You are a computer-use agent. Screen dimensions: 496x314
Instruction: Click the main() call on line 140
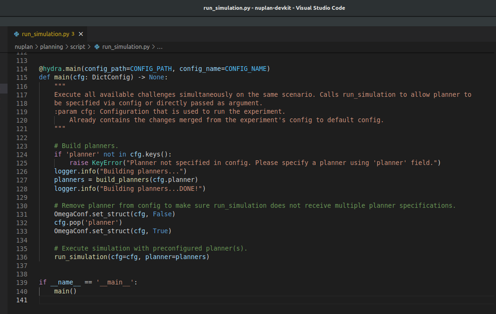pyautogui.click(x=65, y=291)
